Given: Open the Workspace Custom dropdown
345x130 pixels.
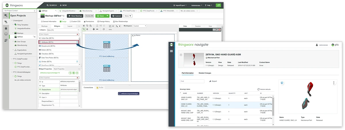Looking at the screenshot, I should coord(140,26).
